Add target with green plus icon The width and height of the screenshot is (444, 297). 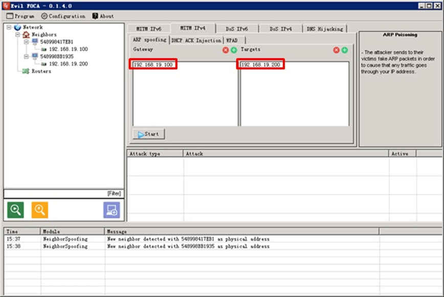pyautogui.click(x=345, y=50)
